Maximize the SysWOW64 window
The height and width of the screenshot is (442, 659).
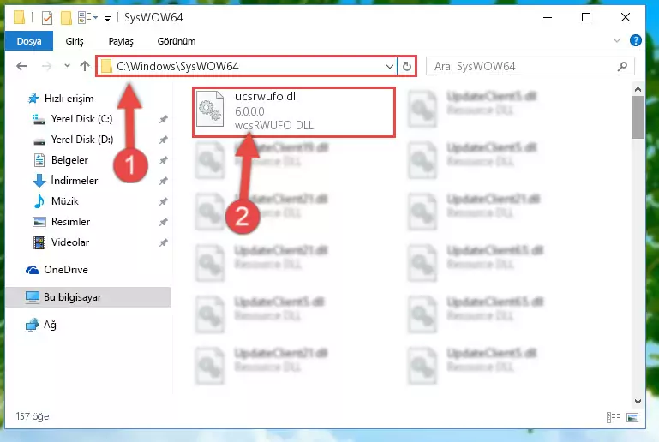coord(586,18)
